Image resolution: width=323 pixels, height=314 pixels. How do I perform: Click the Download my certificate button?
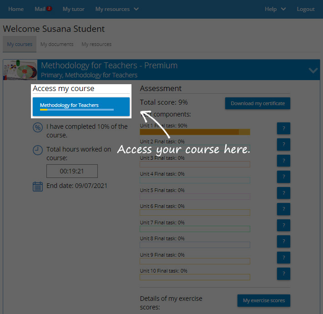257,103
